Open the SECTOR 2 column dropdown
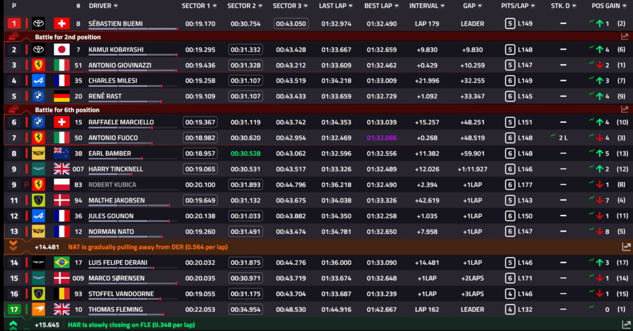633x331 pixels. click(x=260, y=6)
